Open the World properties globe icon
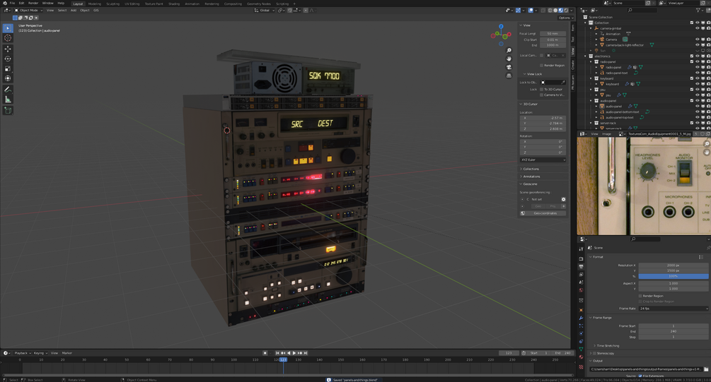This screenshot has width=711, height=382. click(581, 290)
